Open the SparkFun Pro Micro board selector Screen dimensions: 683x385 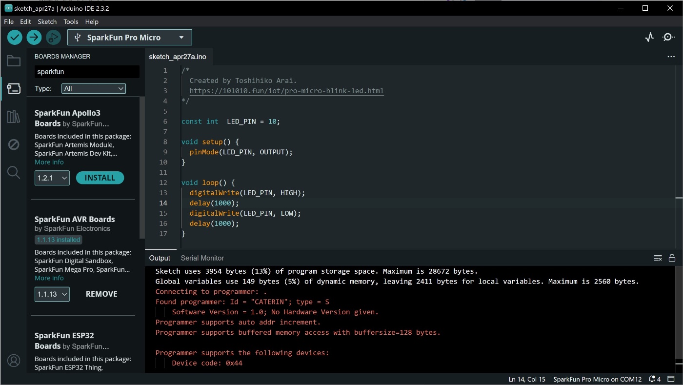pyautogui.click(x=130, y=38)
